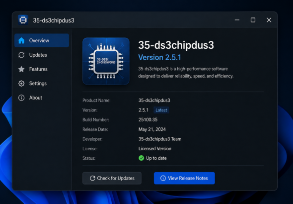Click Check for Updates button
293x204 pixels.
click(x=112, y=178)
